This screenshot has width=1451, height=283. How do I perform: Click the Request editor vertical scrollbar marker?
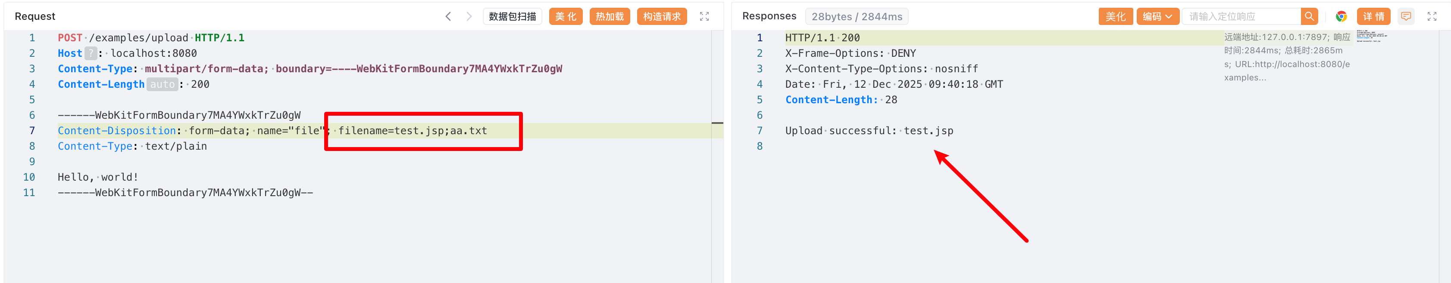click(717, 123)
